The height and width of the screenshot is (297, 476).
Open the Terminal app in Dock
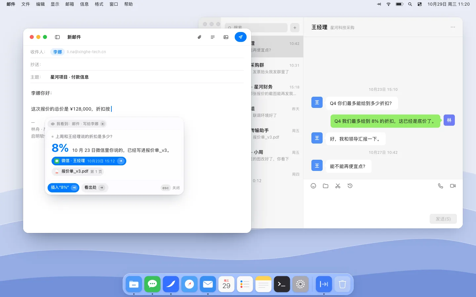click(x=282, y=284)
